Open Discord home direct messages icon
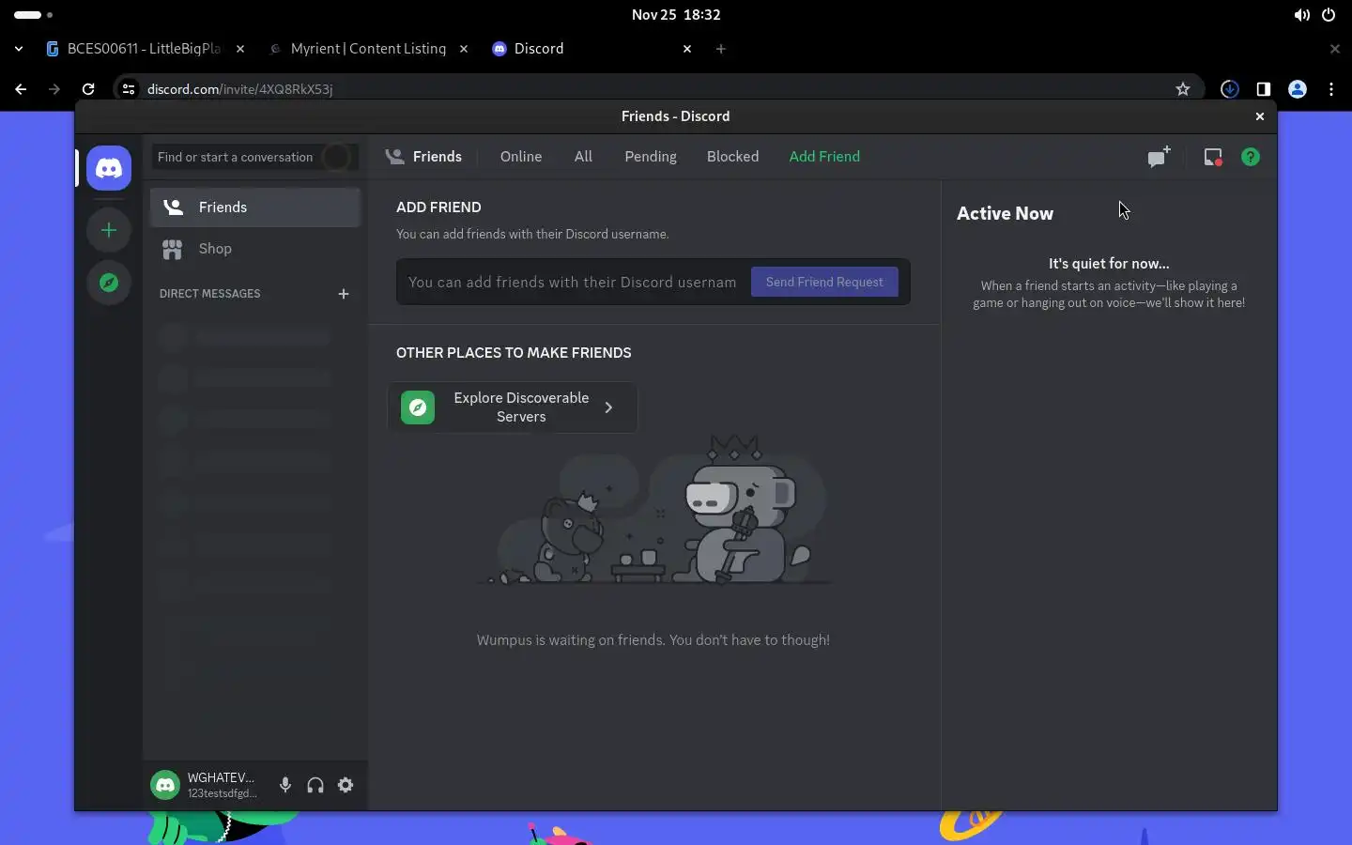 point(109,168)
